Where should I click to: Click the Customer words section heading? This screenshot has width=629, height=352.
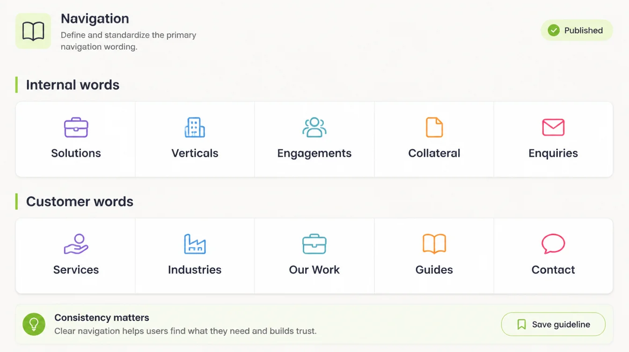80,201
